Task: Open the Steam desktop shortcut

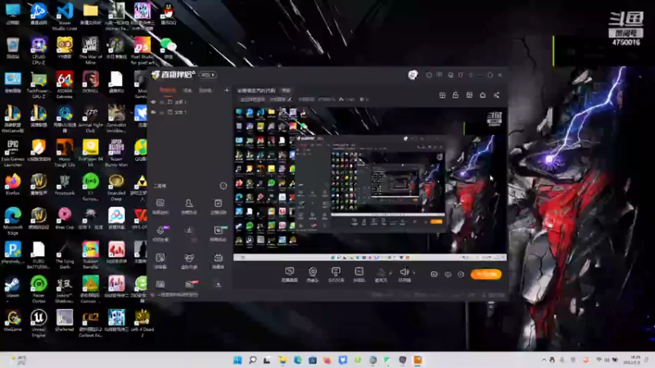Action: point(12,288)
